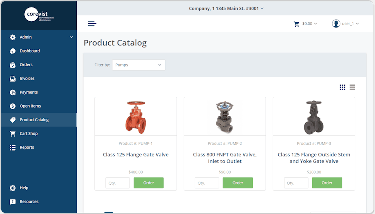This screenshot has height=214, width=375.
Task: Click the Help icon in sidebar
Action: (x=13, y=188)
